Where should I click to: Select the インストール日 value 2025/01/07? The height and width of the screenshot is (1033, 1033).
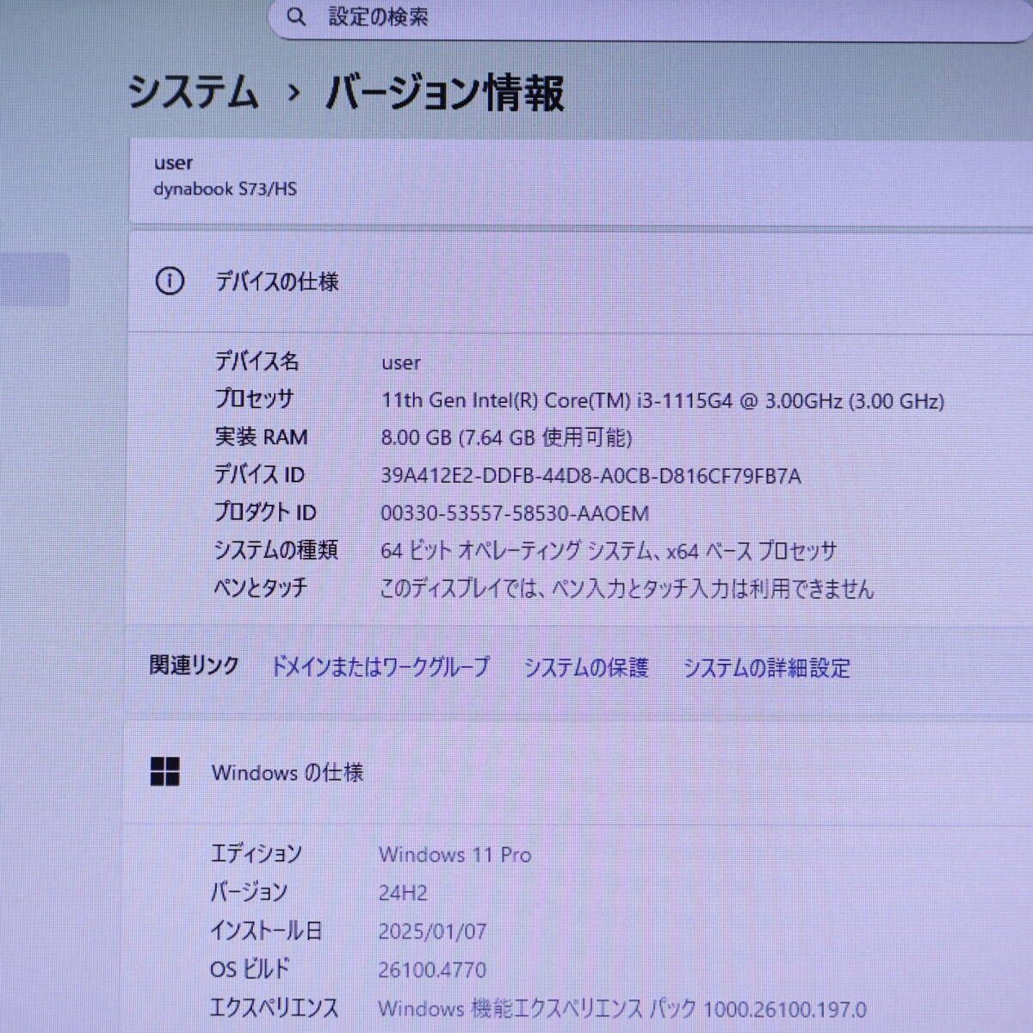pyautogui.click(x=432, y=931)
